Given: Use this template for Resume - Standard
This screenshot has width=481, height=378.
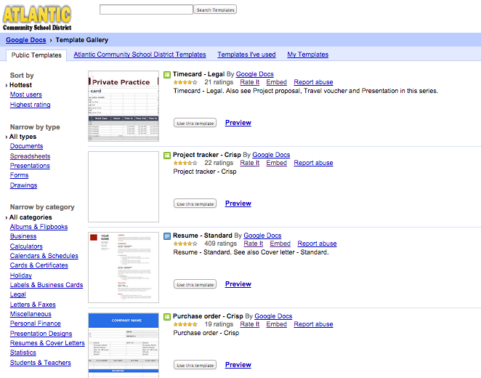Looking at the screenshot, I should 195,284.
